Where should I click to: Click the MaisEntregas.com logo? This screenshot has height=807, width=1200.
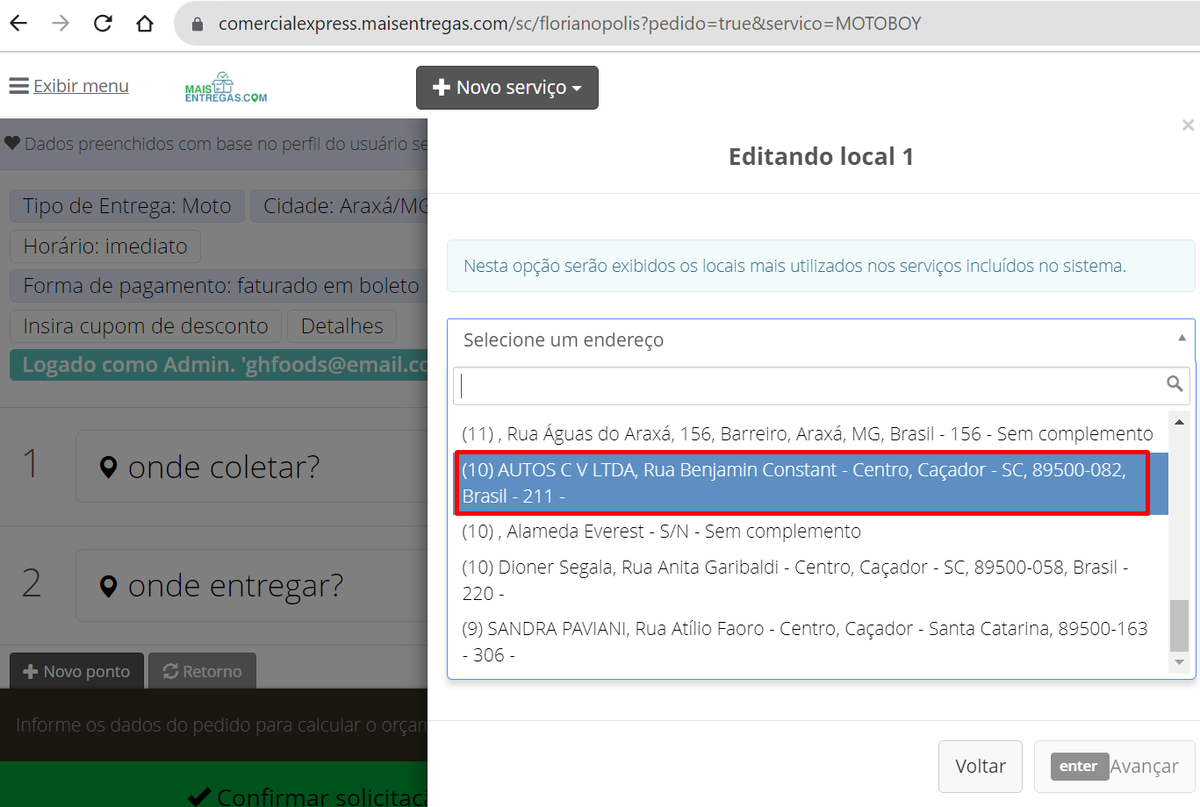[226, 88]
